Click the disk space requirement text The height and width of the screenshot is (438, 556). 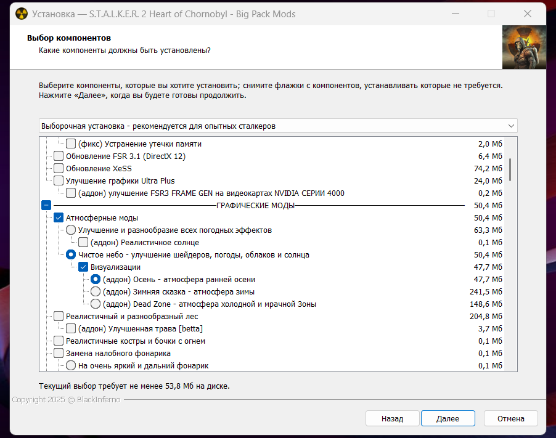pyautogui.click(x=134, y=386)
